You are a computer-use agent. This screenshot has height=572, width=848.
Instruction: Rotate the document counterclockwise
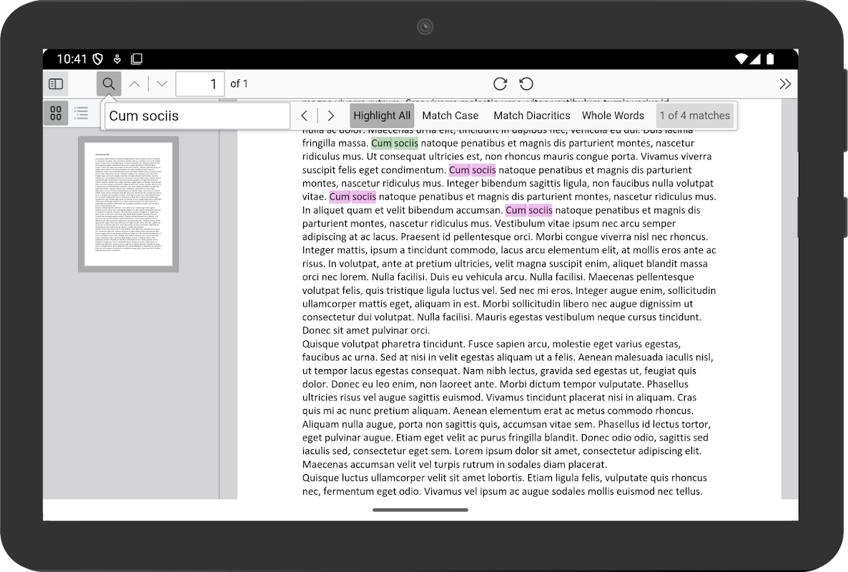pos(526,84)
